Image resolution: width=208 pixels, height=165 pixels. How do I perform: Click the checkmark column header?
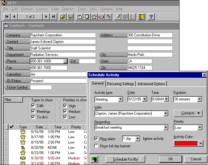pos(12,127)
